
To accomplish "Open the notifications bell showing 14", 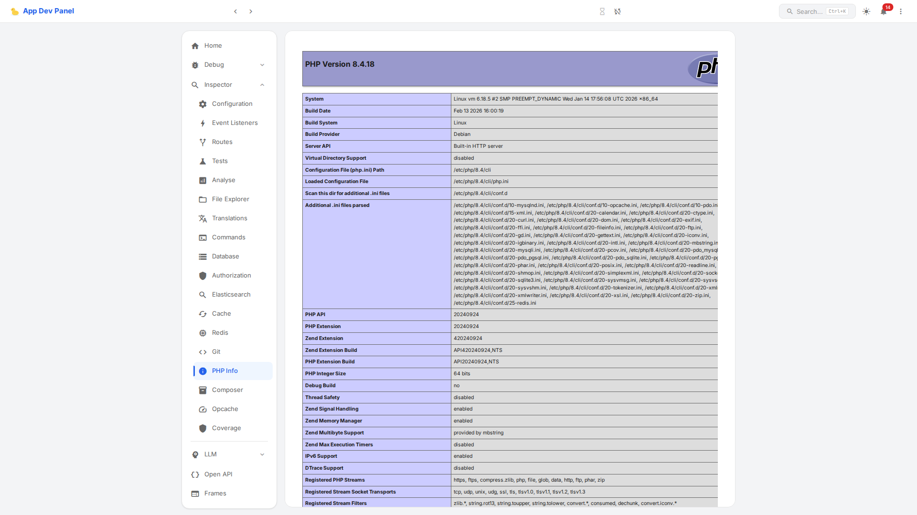I will pyautogui.click(x=883, y=11).
